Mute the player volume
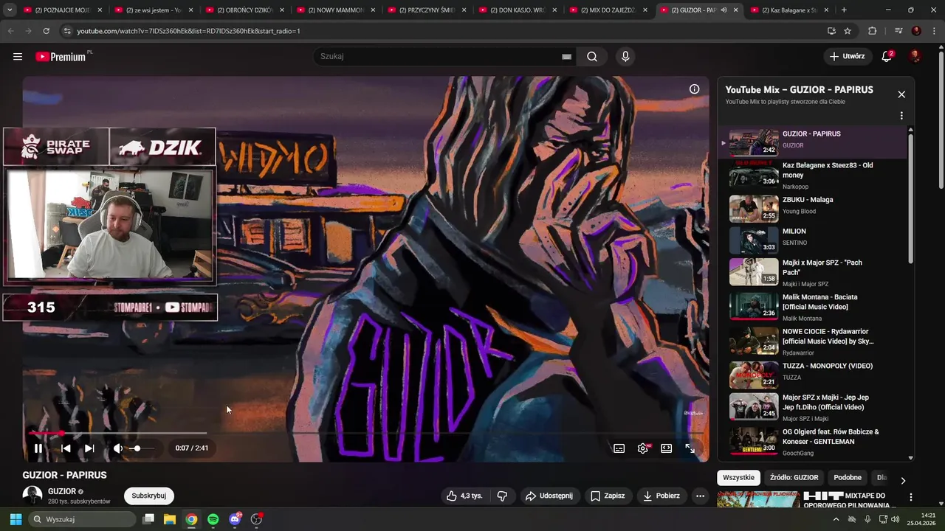 tap(118, 448)
